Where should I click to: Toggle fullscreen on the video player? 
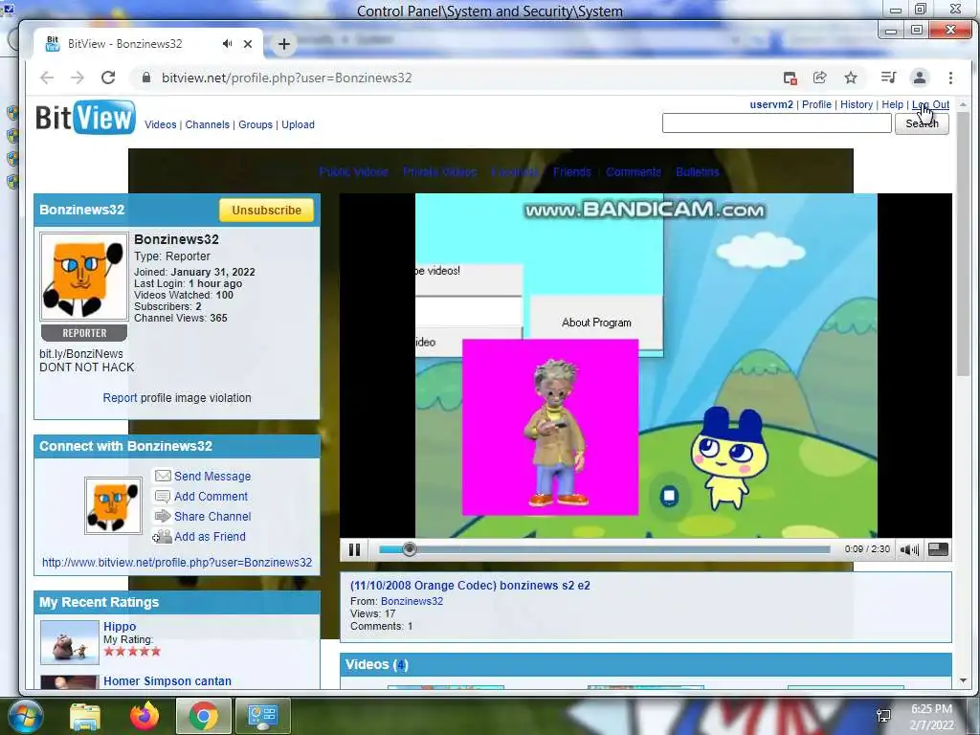point(938,549)
